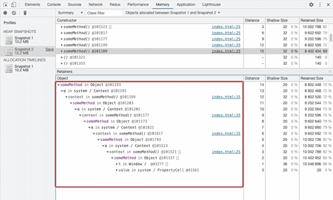Select the Snapshot 1 heap snapshot icon

[x=9, y=40]
